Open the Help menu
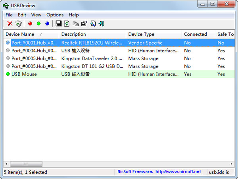This screenshot has height=179, width=238. pyautogui.click(x=74, y=15)
